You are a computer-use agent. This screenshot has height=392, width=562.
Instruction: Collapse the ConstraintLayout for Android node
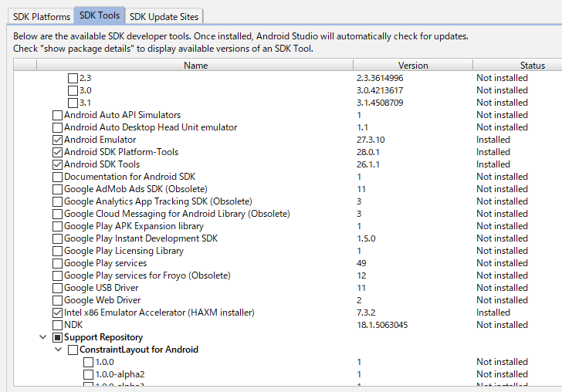pyautogui.click(x=58, y=350)
